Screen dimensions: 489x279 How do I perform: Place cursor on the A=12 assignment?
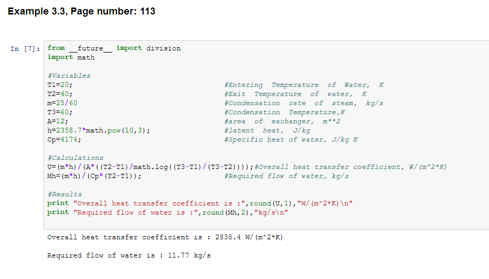pyautogui.click(x=58, y=121)
